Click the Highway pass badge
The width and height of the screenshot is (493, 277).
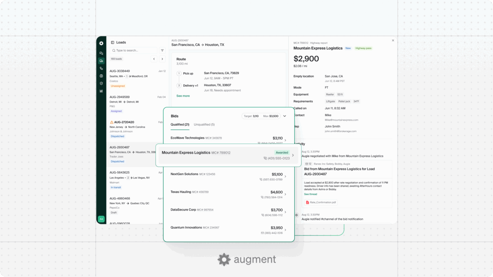point(364,48)
